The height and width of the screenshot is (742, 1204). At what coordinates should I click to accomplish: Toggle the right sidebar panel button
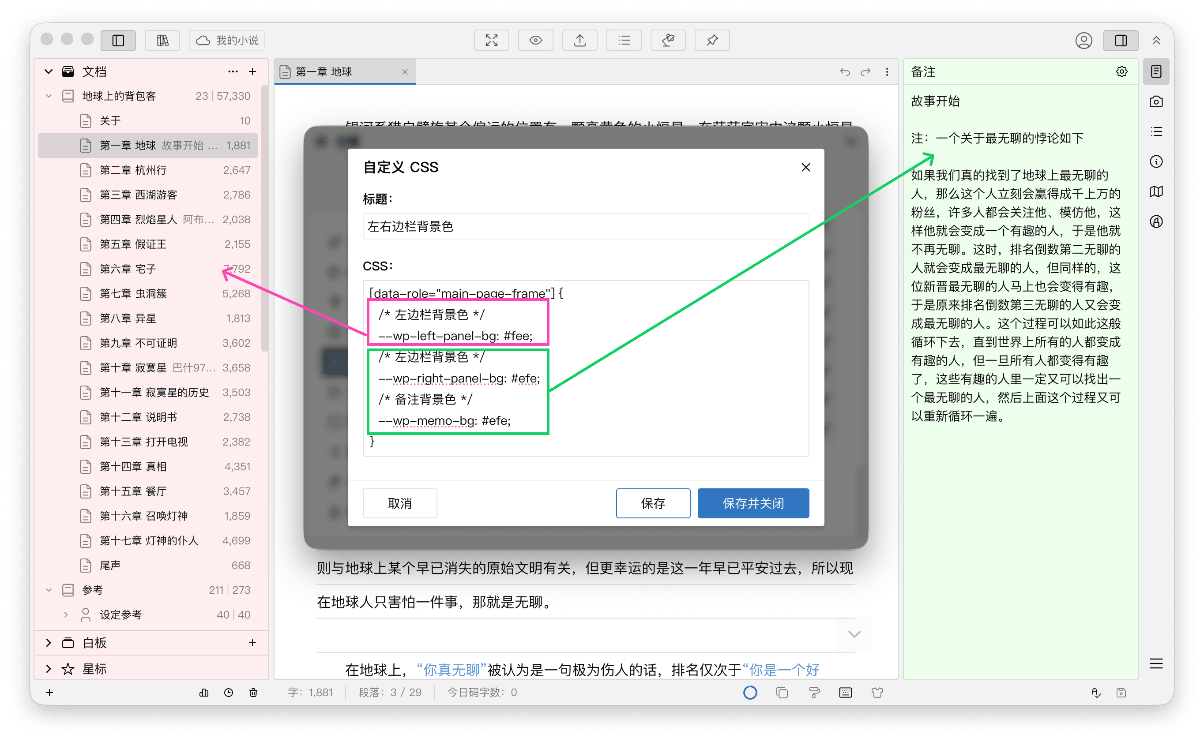coord(1121,40)
